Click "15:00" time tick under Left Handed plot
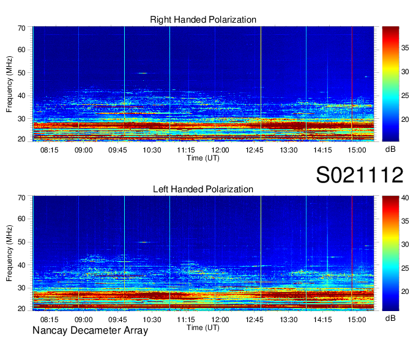 click(x=357, y=320)
